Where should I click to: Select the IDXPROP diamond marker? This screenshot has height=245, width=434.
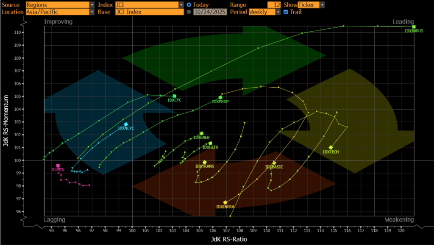[x=220, y=97]
